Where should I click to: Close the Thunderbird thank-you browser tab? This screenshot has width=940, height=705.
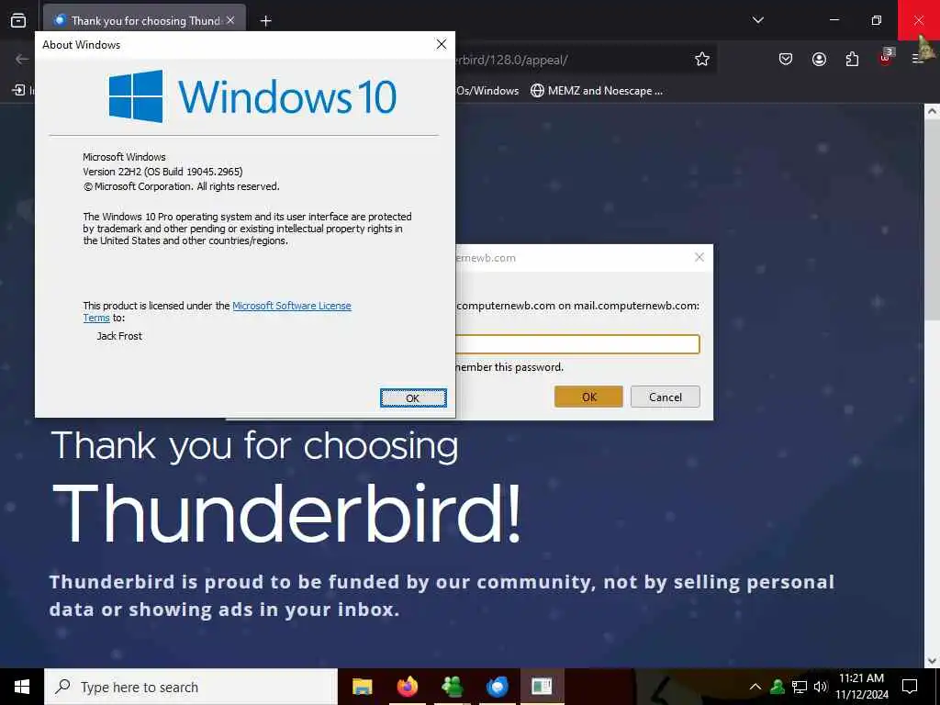pos(230,20)
